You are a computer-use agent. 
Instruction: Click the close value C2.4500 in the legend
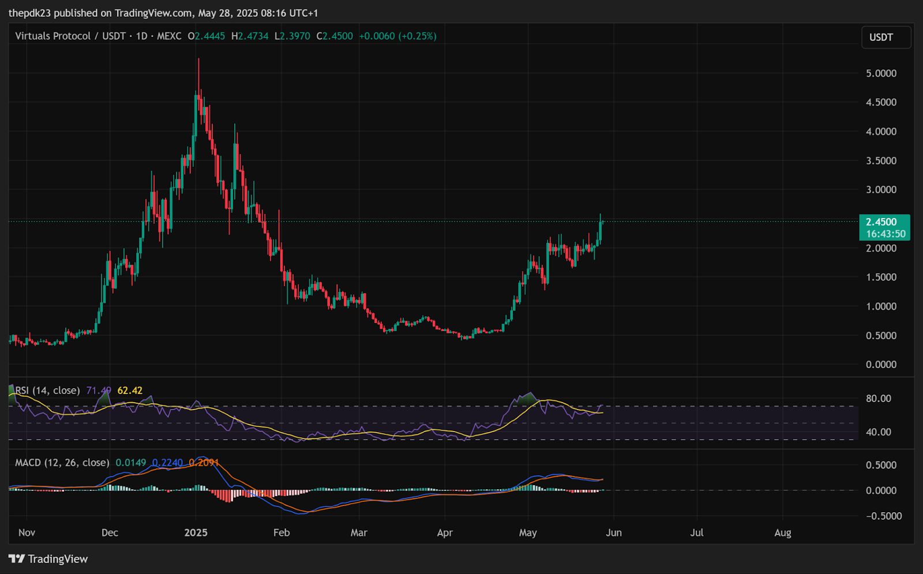335,36
